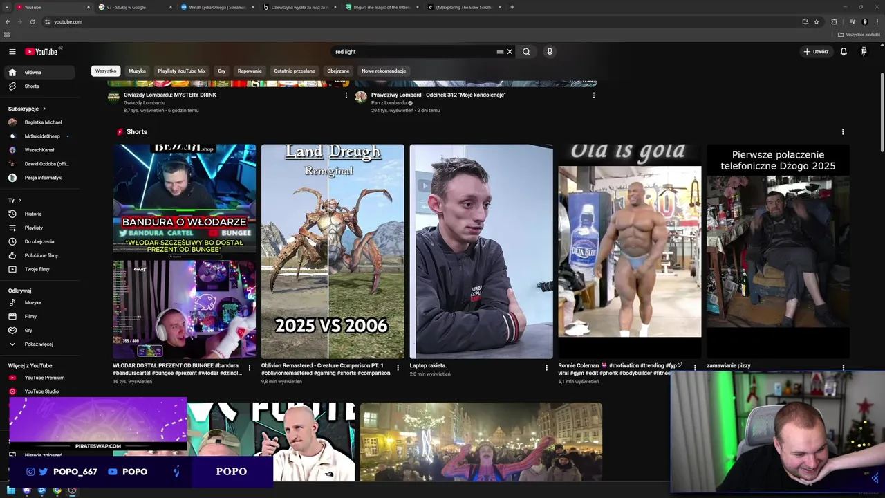The height and width of the screenshot is (498, 885).
Task: Open Historia in the sidebar
Action: point(40,214)
